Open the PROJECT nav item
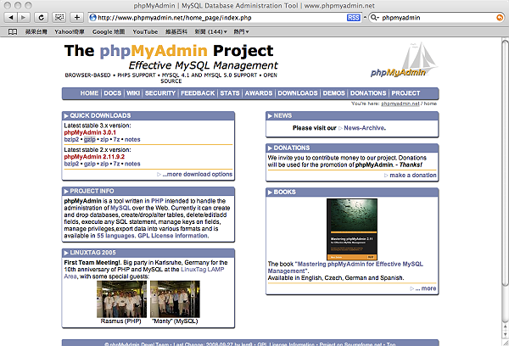509x346 pixels. (406, 93)
